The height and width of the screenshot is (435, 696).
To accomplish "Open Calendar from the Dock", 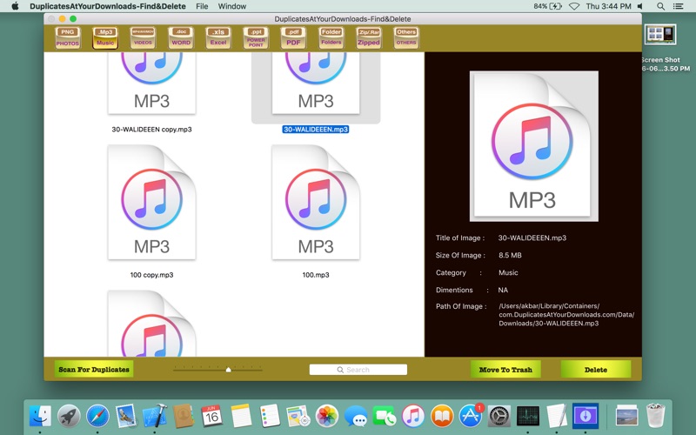I will [211, 417].
